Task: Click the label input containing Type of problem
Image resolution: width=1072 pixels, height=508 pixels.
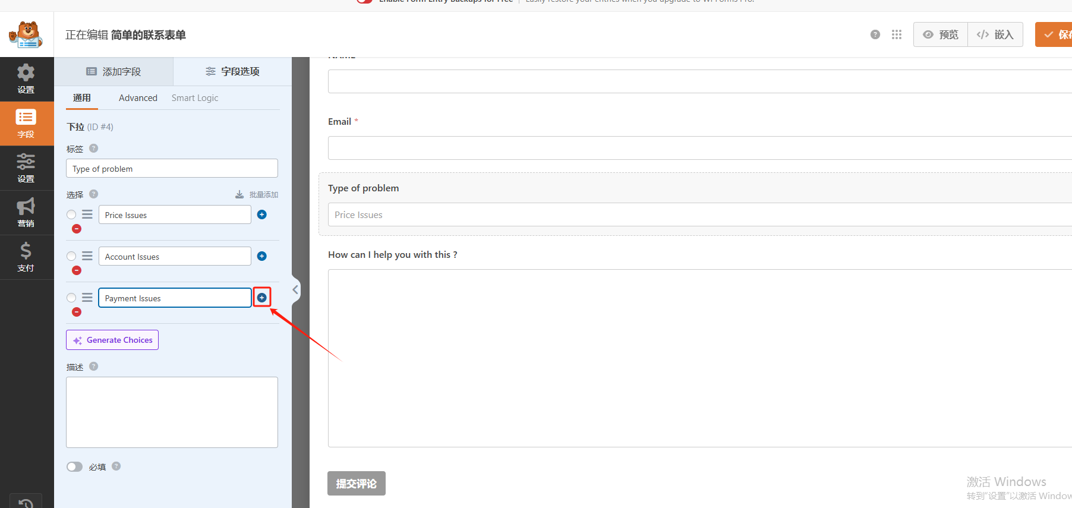Action: tap(172, 169)
